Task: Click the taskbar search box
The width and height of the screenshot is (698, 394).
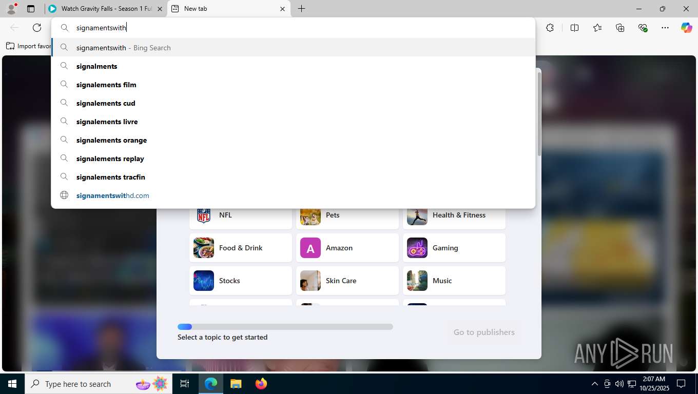Action: [99, 384]
